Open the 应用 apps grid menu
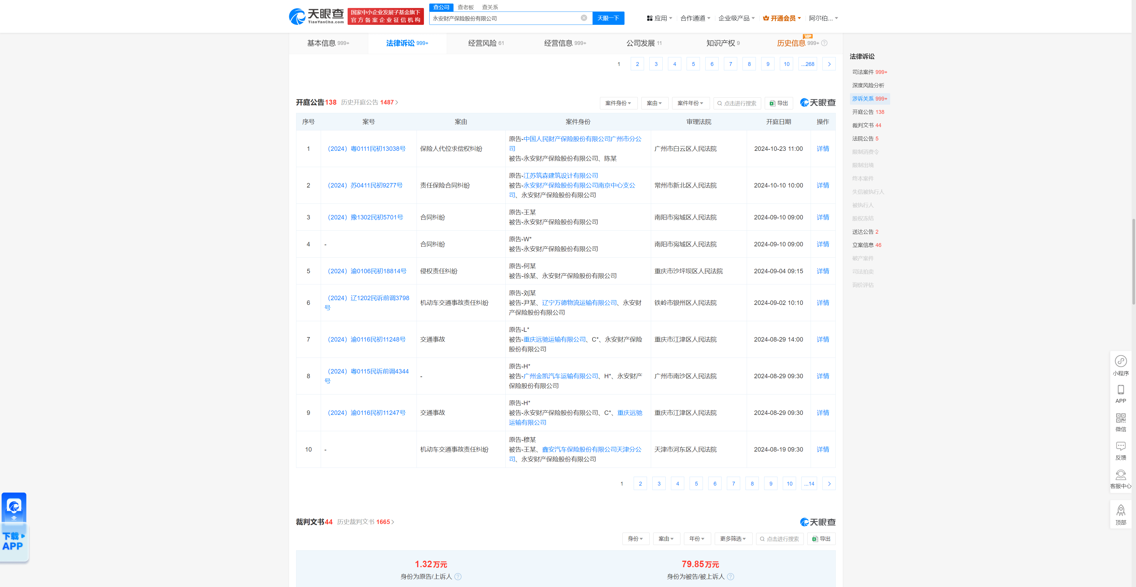Viewport: 1136px width, 587px height. tap(659, 18)
